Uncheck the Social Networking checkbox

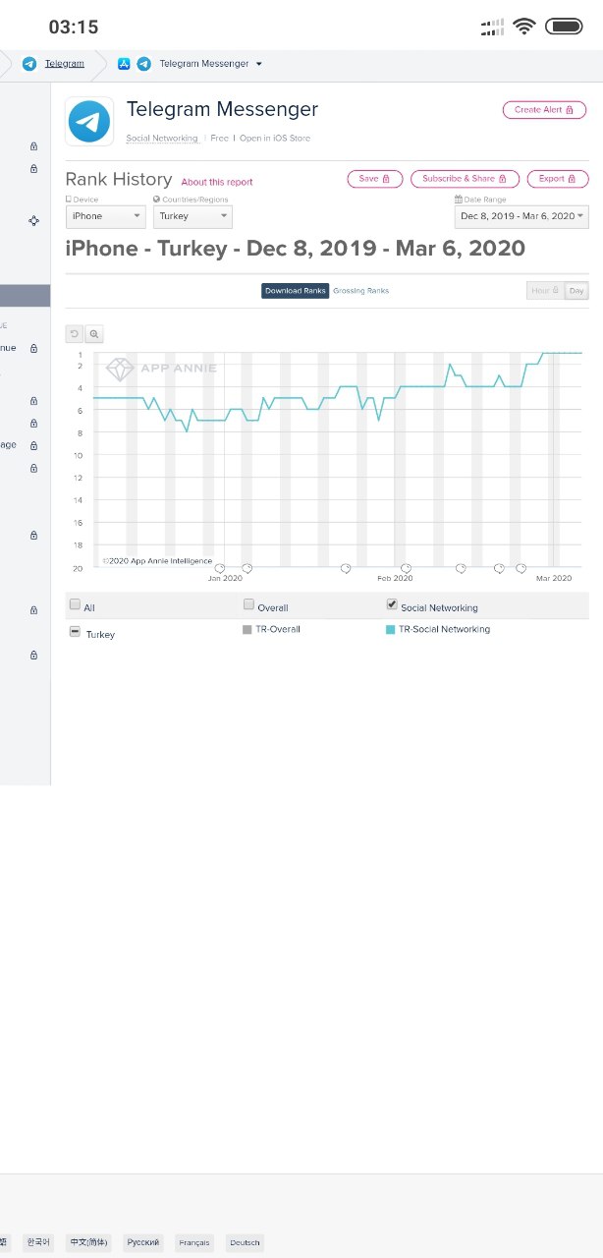click(x=392, y=604)
